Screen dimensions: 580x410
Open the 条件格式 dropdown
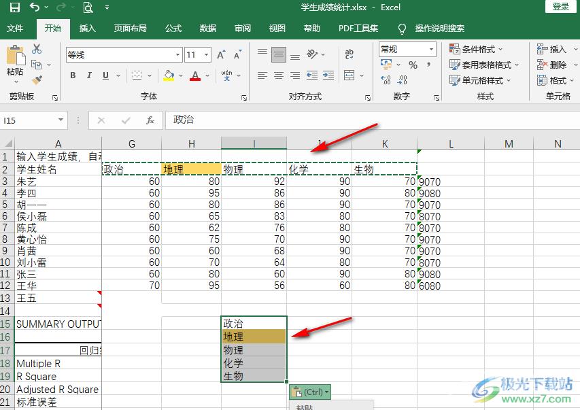[x=477, y=49]
